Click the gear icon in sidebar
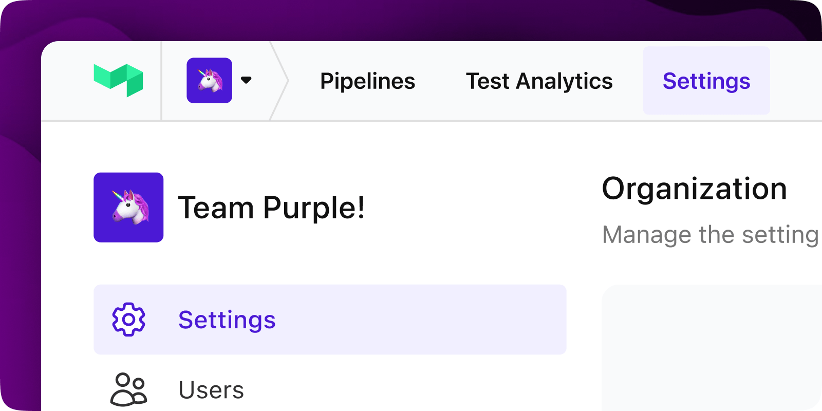 point(128,320)
